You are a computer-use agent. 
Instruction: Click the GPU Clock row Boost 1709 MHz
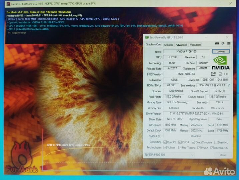pos(222,125)
